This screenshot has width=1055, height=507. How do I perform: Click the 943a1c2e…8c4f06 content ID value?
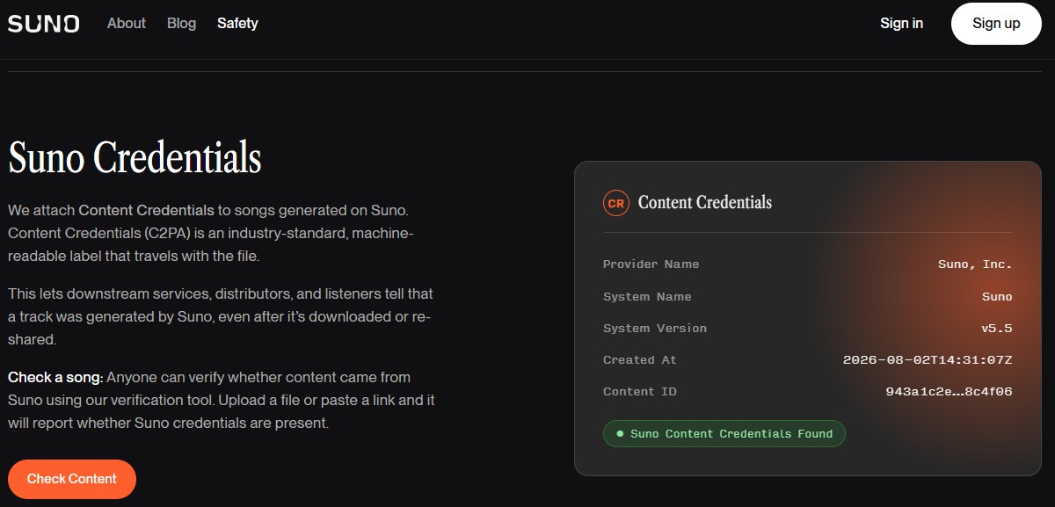pos(949,392)
